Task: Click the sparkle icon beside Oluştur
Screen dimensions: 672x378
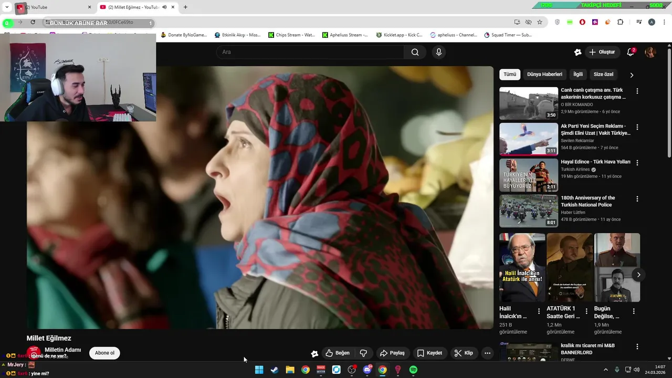Action: click(x=577, y=52)
